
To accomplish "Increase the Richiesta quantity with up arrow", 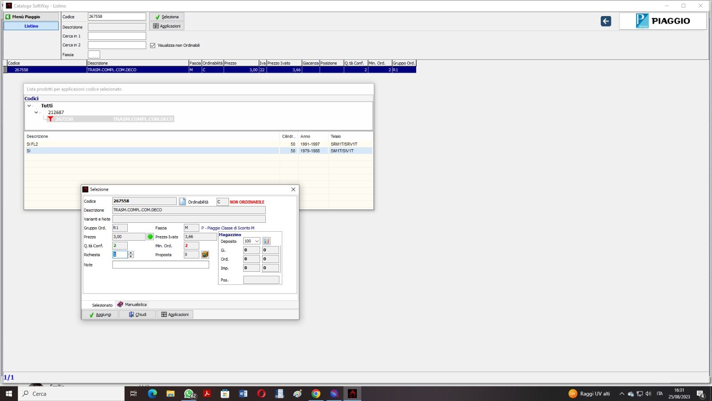I will [x=131, y=253].
